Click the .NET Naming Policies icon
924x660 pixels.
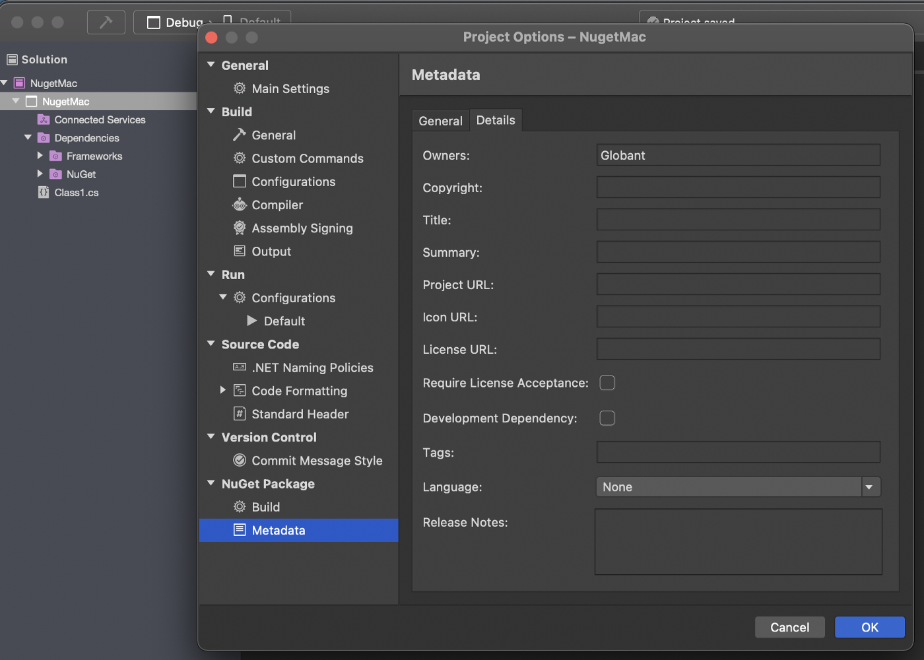click(240, 367)
